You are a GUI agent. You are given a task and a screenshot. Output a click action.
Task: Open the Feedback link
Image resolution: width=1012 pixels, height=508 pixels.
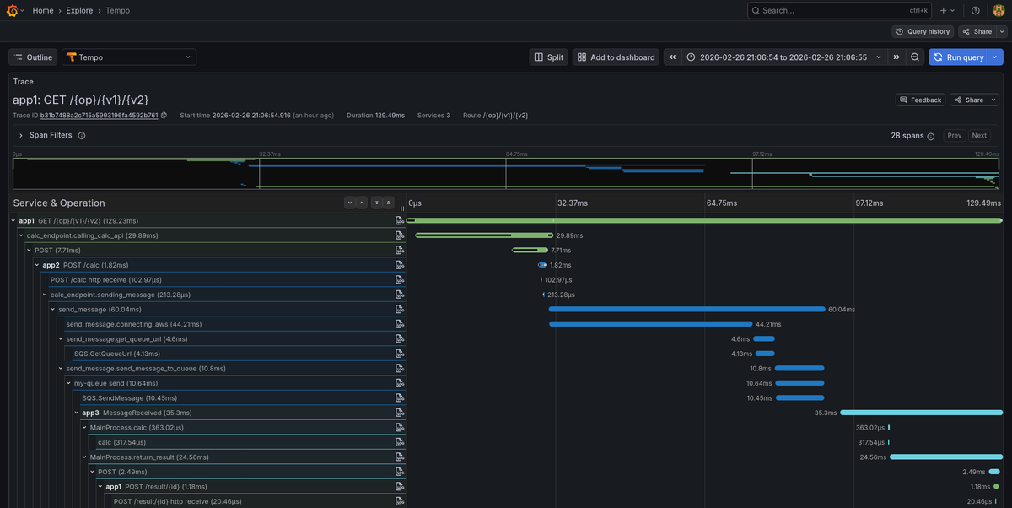[920, 100]
